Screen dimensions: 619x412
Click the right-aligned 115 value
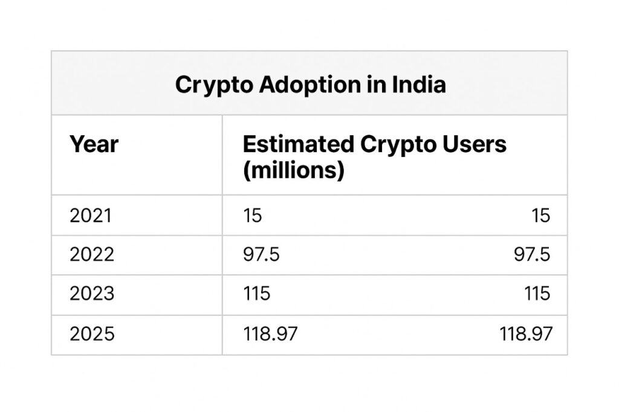pyautogui.click(x=537, y=294)
